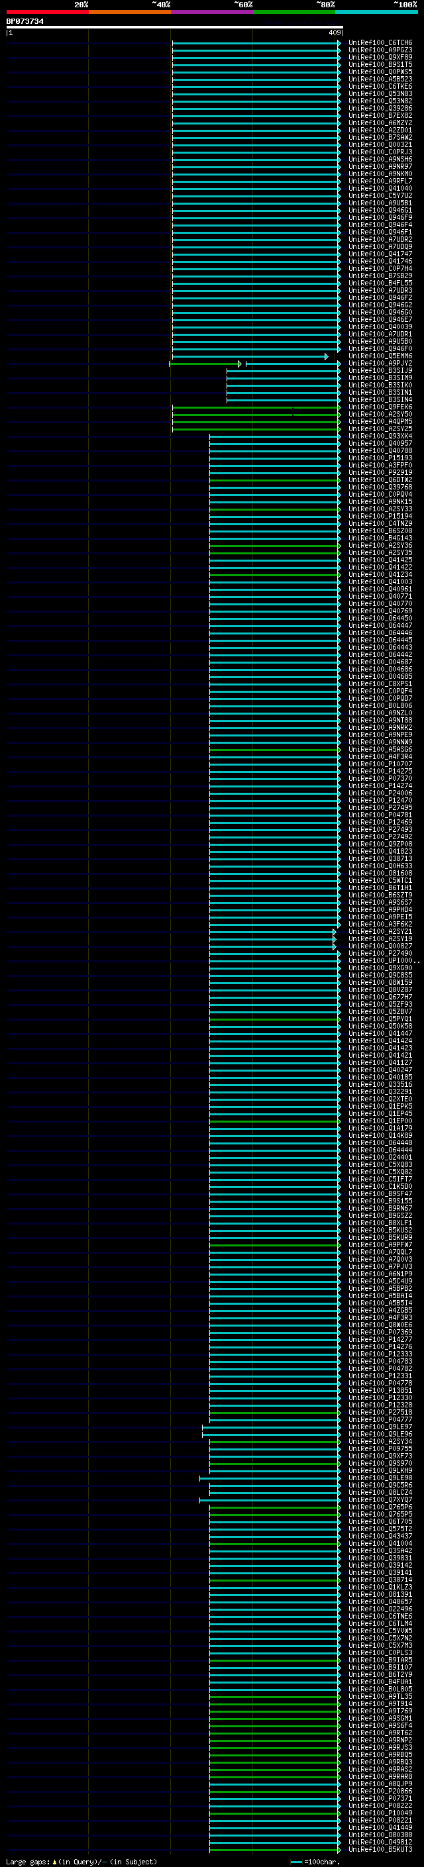Screen dimensions: 424x1867
Task: Open hit UniRef100_Q9FEK6
Action: [x=380, y=407]
